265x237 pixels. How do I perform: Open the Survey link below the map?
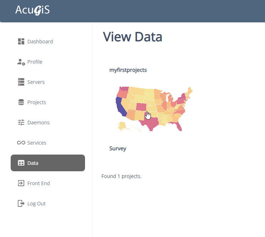(x=118, y=149)
